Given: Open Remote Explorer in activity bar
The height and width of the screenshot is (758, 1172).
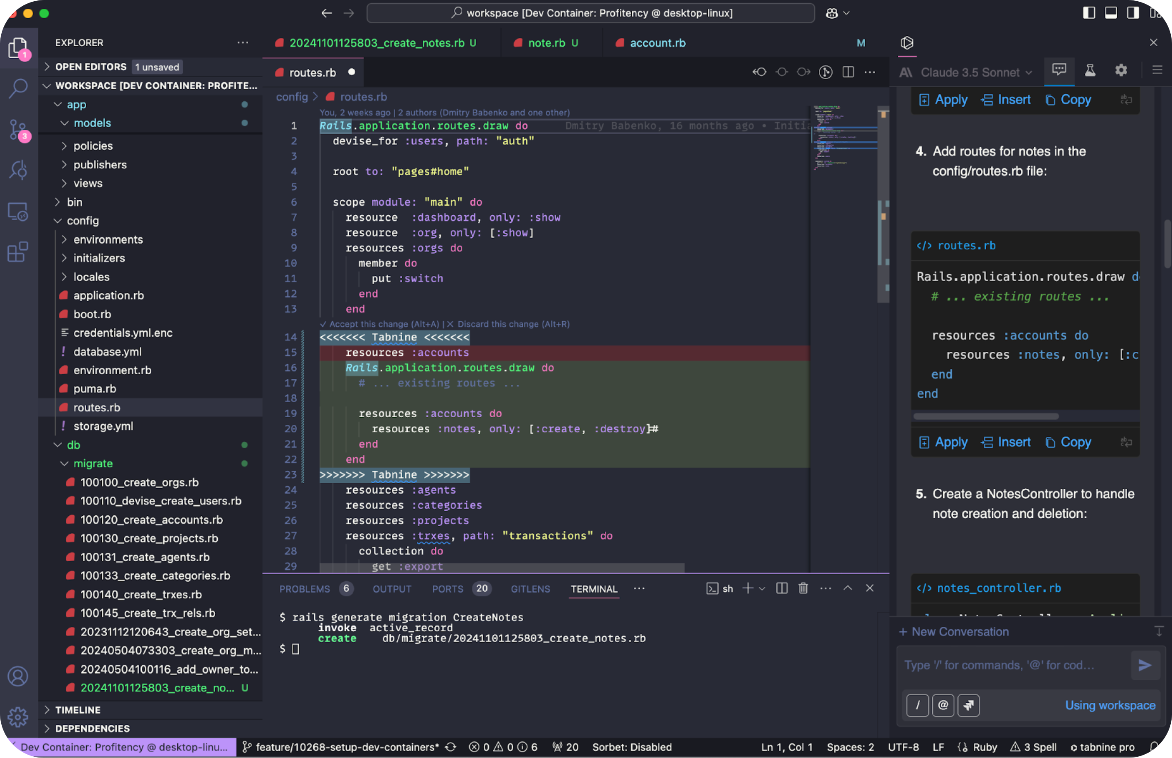Looking at the screenshot, I should [18, 212].
